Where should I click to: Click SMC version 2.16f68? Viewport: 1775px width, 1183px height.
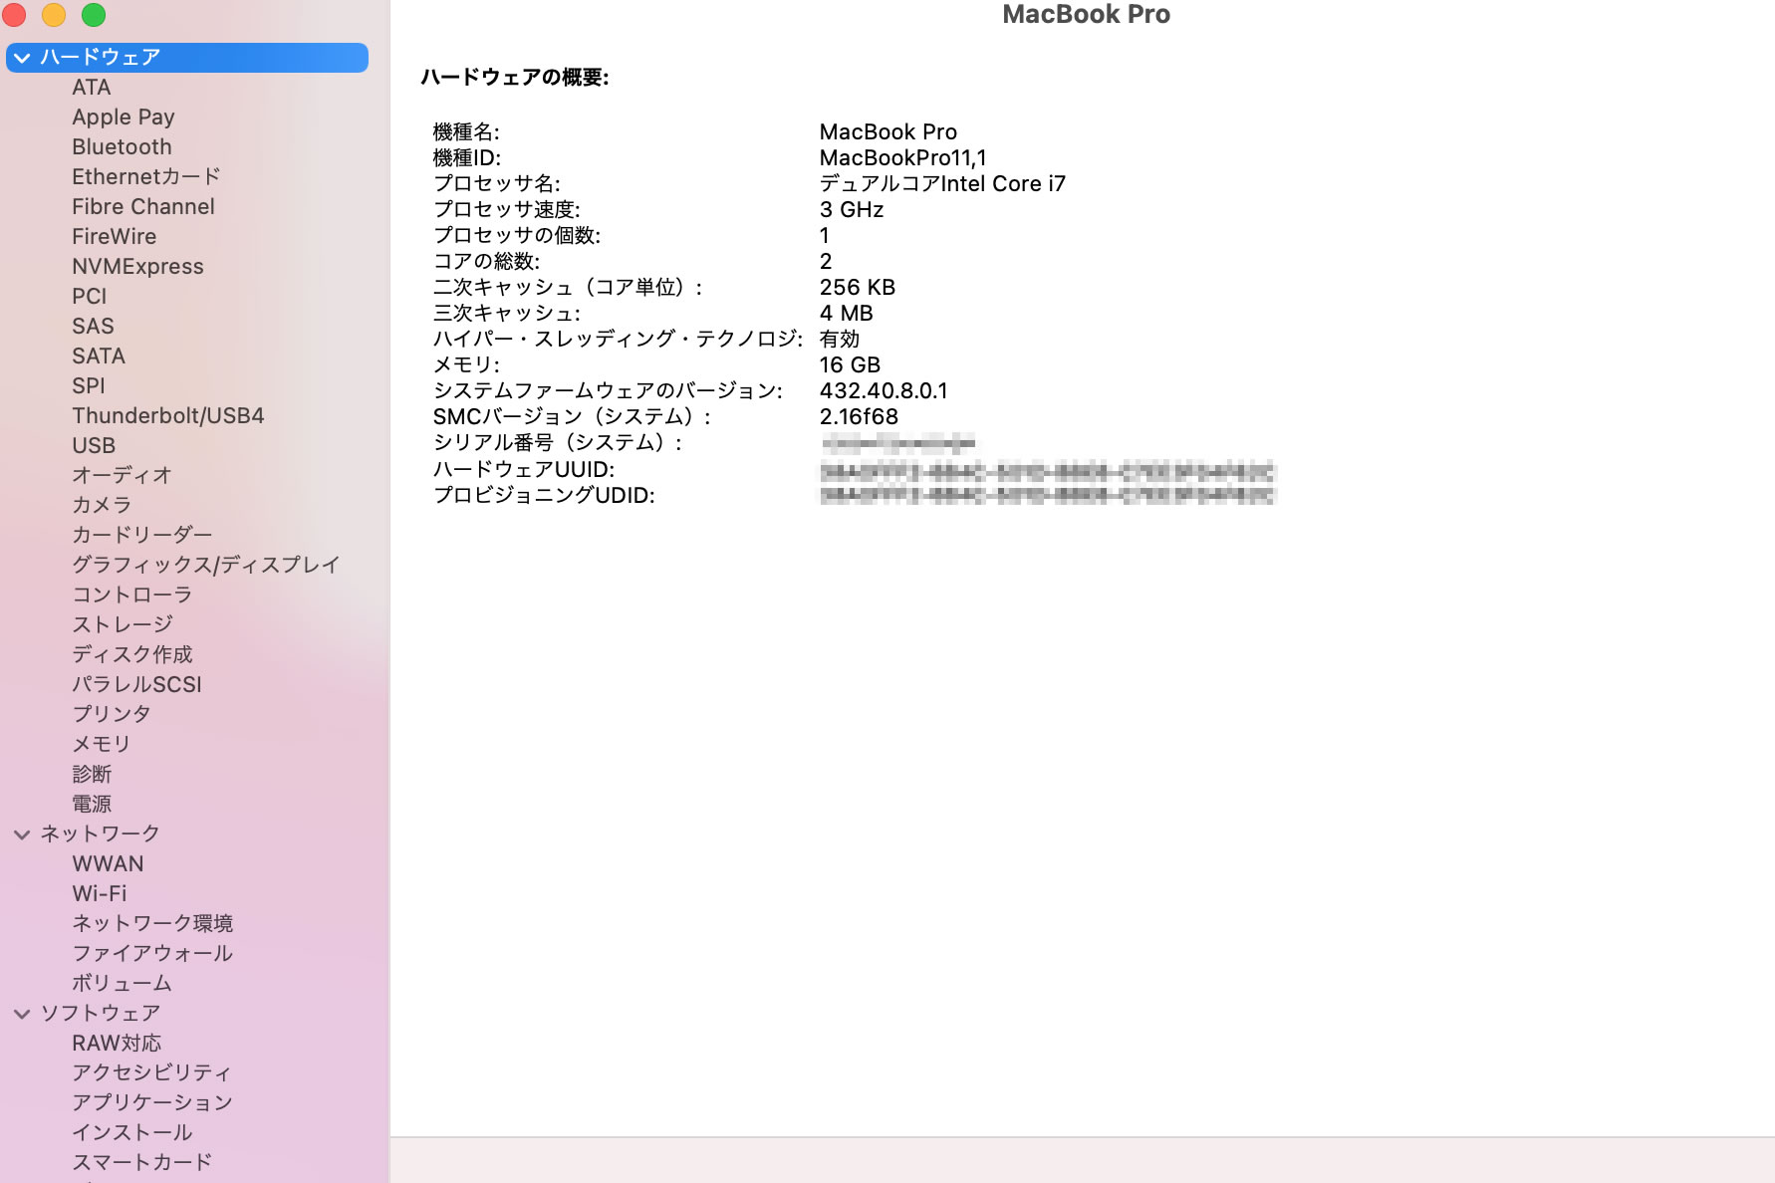tap(860, 417)
